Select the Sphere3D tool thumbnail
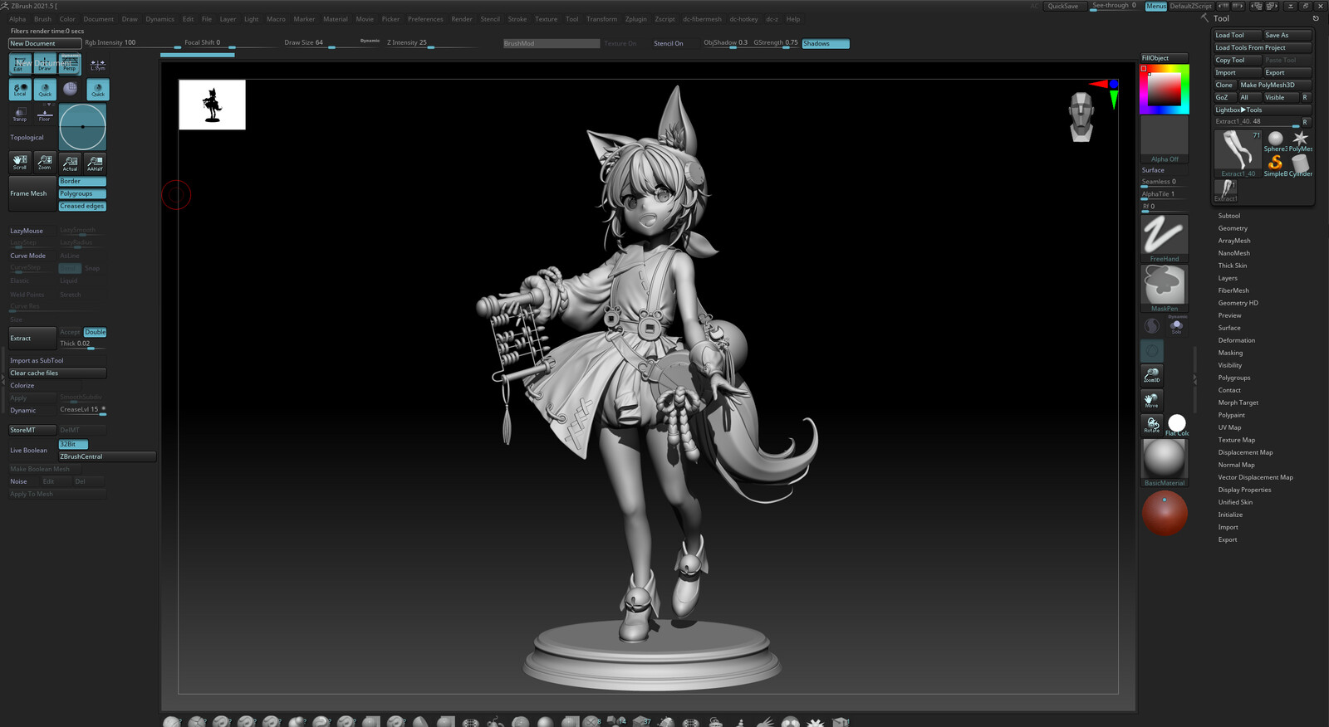This screenshot has height=727, width=1329. 1275,141
